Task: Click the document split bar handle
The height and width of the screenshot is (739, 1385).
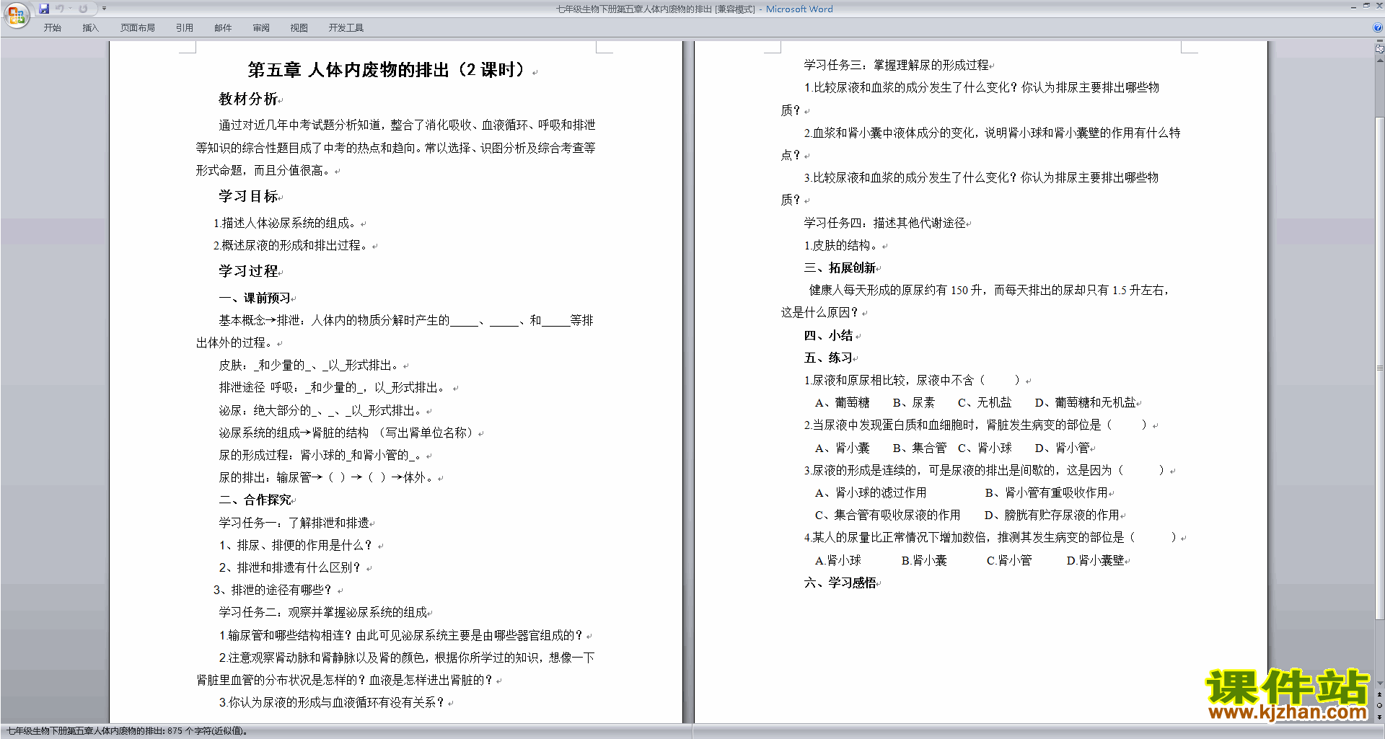Action: coord(1380,42)
